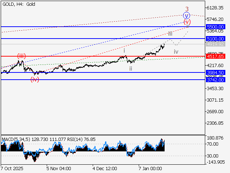Click the 5500.00 blue price level tag
Screen dimensions: 230x173
216,27
